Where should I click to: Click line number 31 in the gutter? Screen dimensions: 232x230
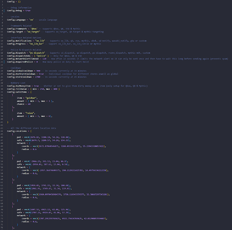(x=2, y=92)
